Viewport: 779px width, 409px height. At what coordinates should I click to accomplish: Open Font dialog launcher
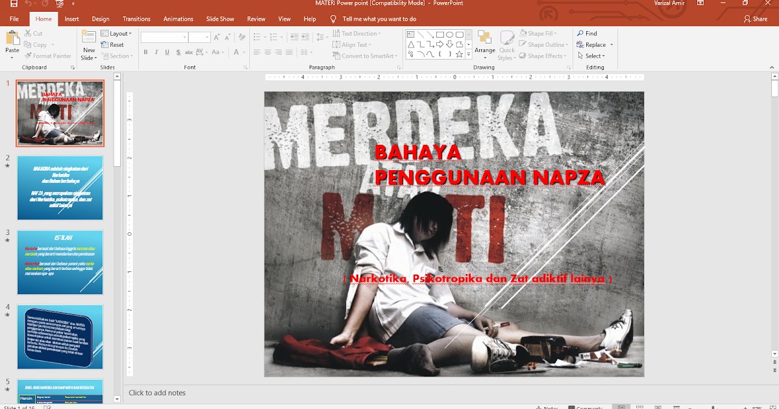click(x=245, y=67)
